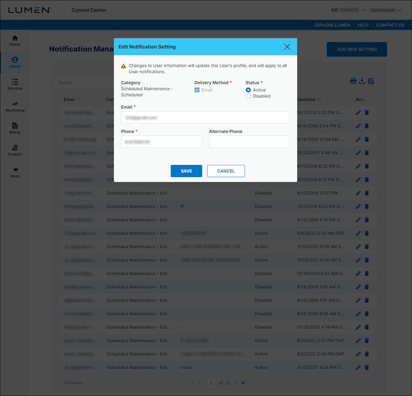The image size is (412, 396).
Task: Edit the row updated 4/23/2021 4:34 PM
Action: click(x=358, y=367)
